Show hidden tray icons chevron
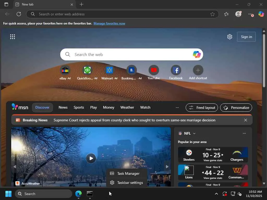This screenshot has width=267, height=200. 216,194
